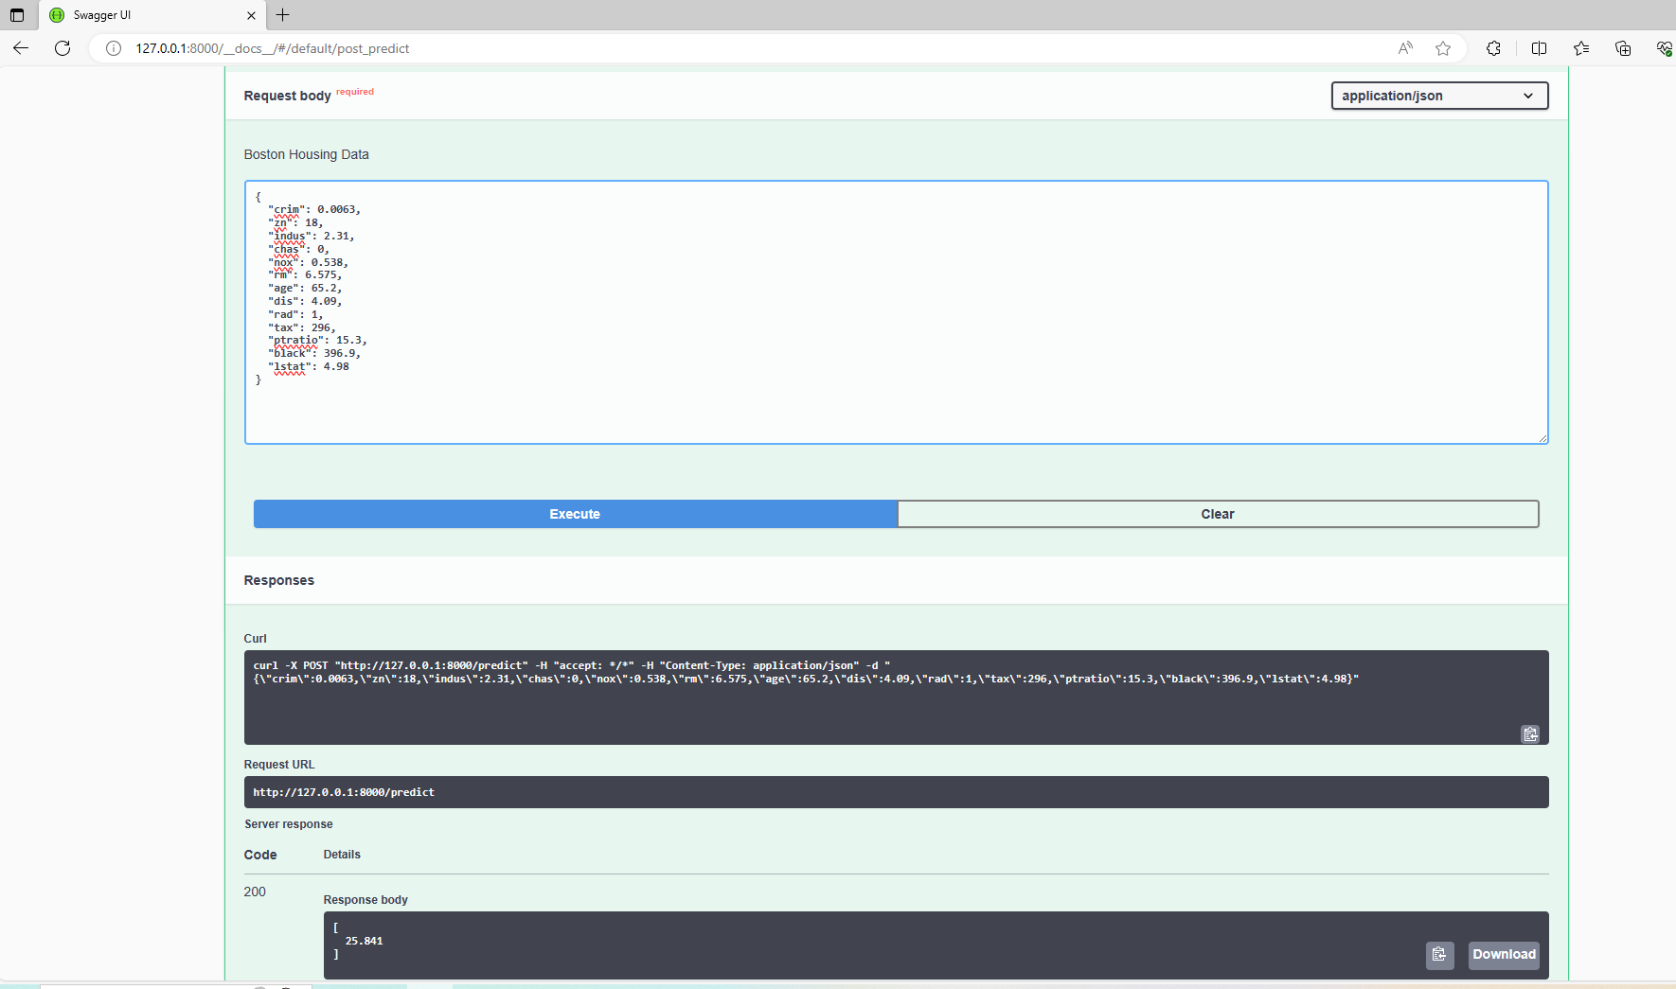Screen dimensions: 1676x989
Task: Toggle split screen view
Action: tap(1539, 48)
